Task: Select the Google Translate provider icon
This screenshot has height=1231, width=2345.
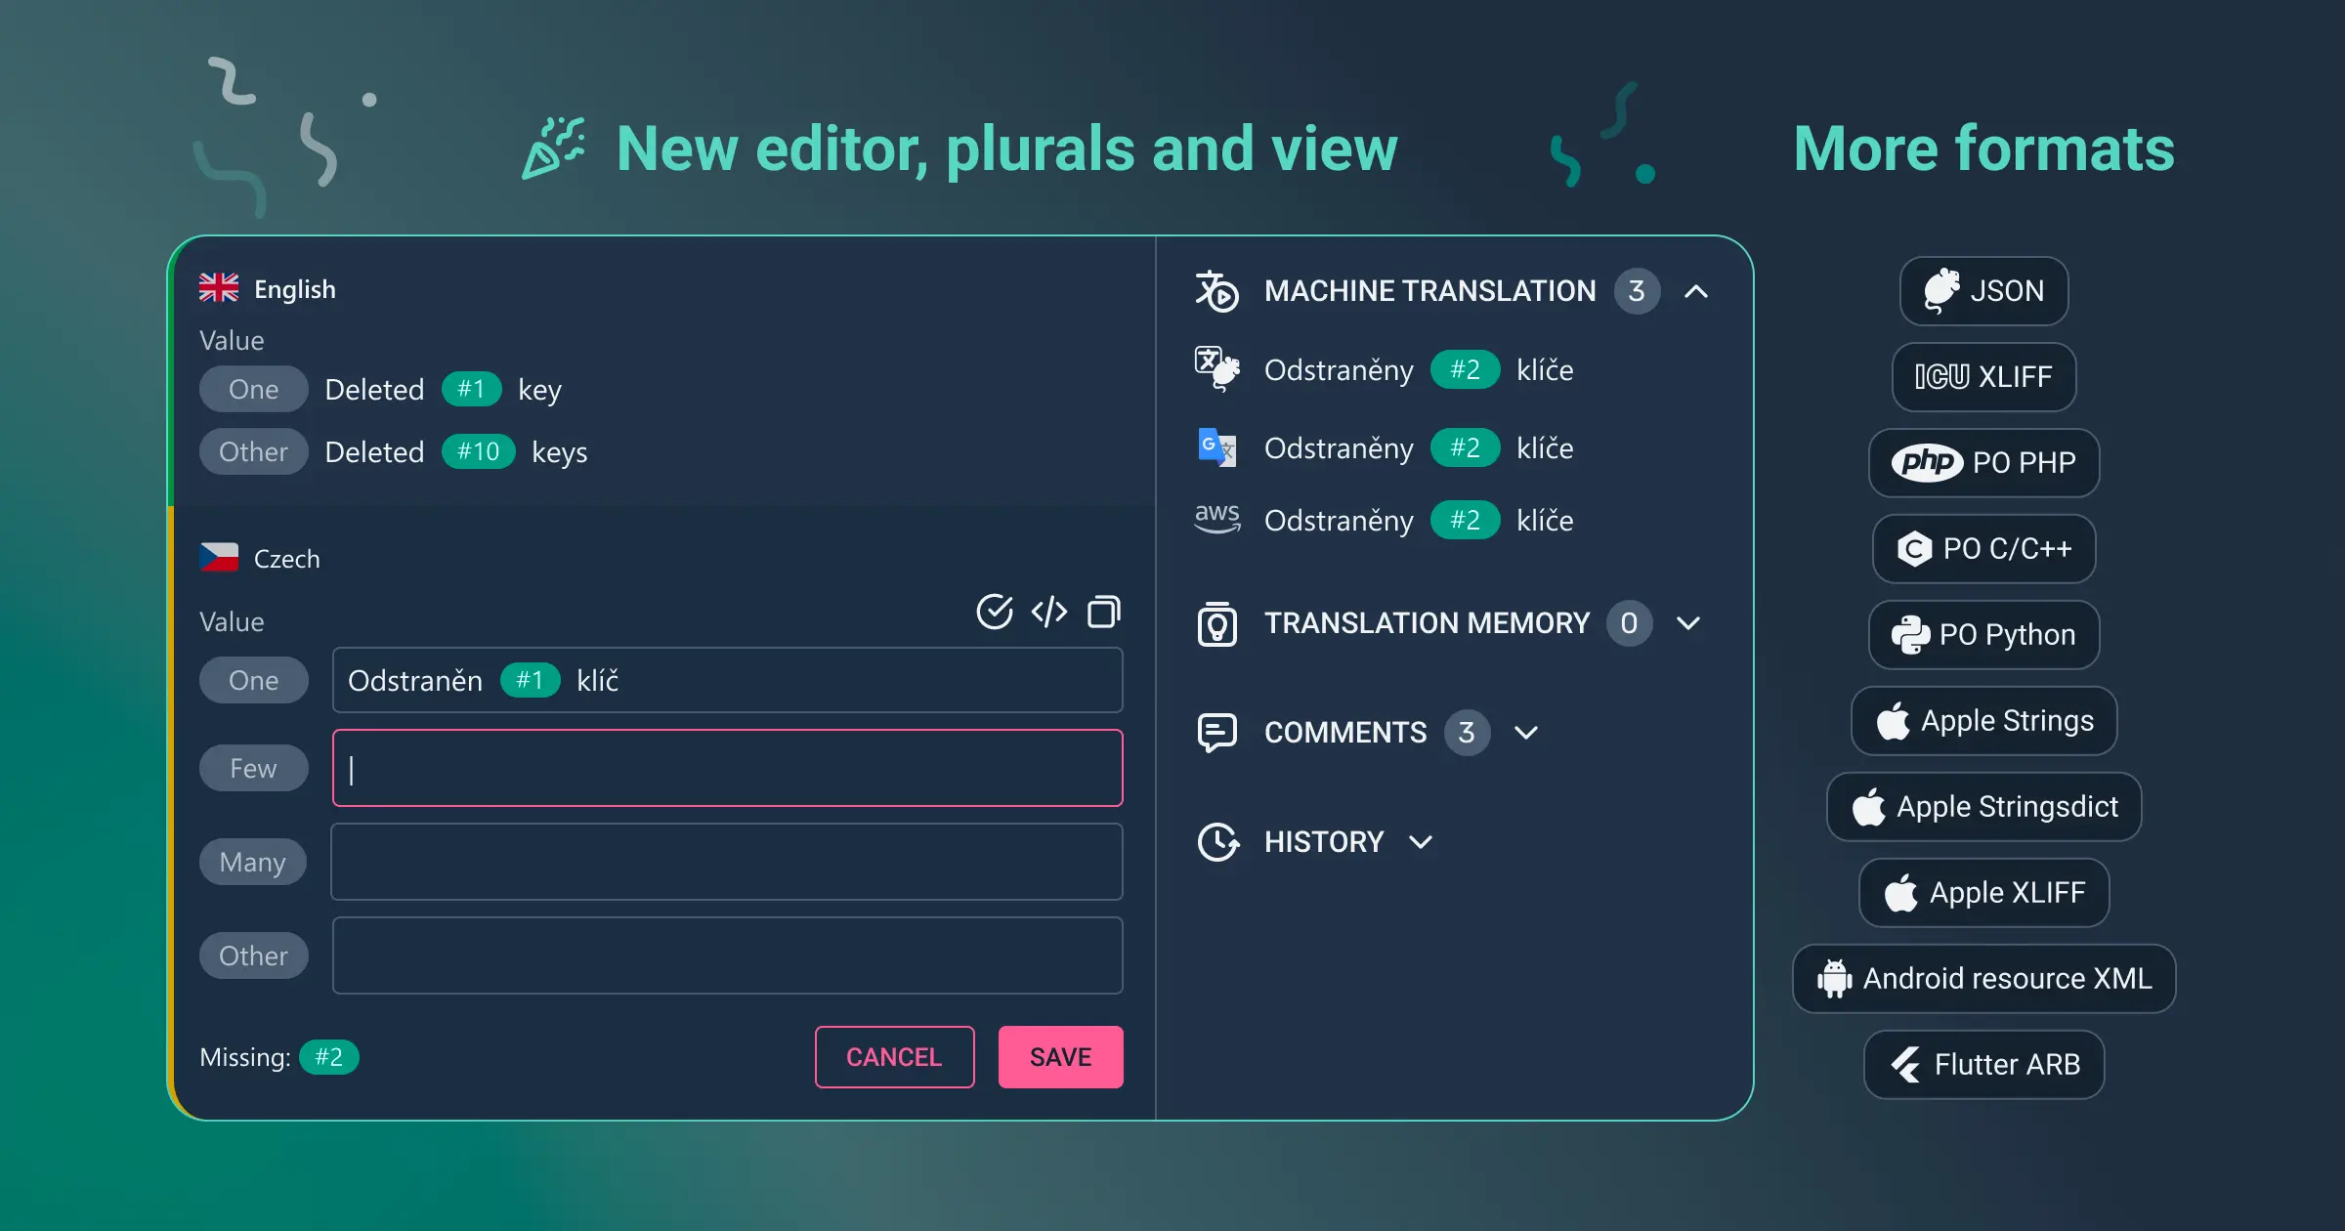Action: click(x=1217, y=447)
